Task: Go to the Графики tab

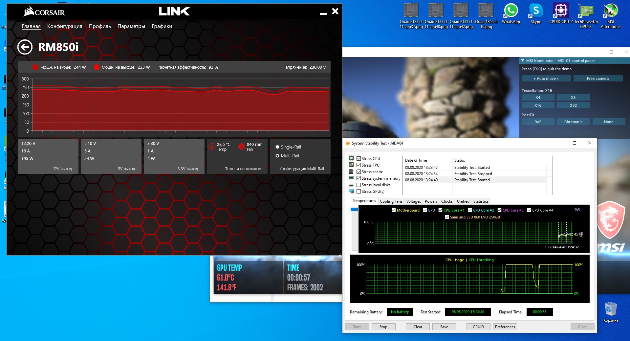Action: pos(162,26)
